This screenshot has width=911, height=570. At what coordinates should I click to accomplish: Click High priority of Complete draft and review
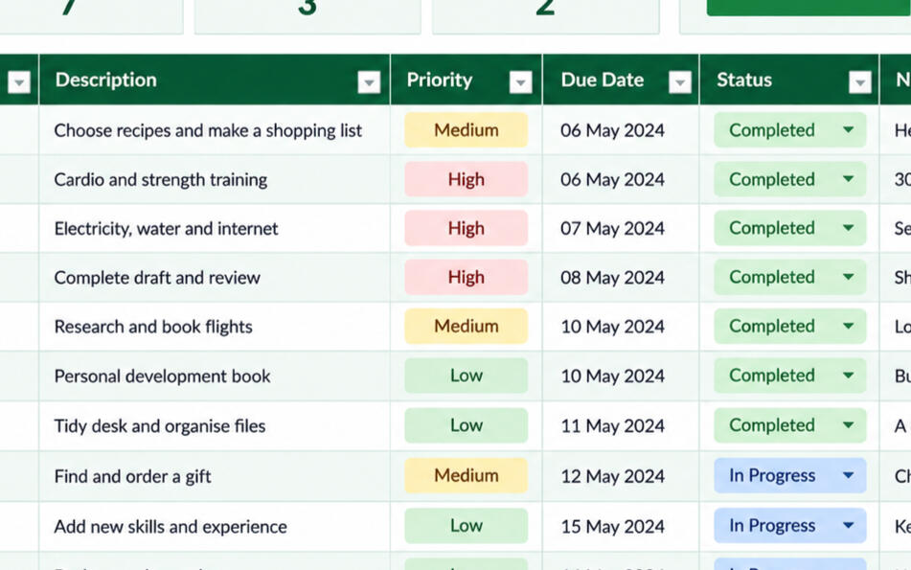tap(466, 277)
